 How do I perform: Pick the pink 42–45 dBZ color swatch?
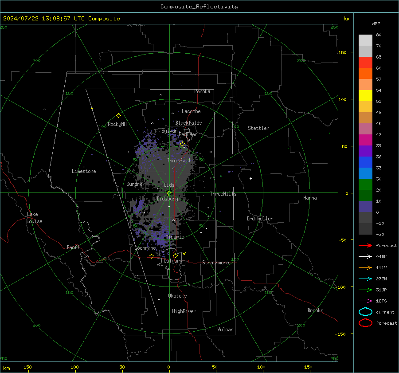(x=365, y=129)
